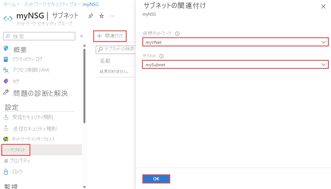This screenshot has width=331, height=189.
Task: Click the 結果がありません。 message text
Action: (x=114, y=72)
